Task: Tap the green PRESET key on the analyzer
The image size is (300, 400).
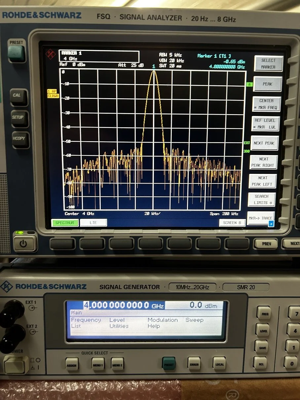Action: [x=16, y=53]
